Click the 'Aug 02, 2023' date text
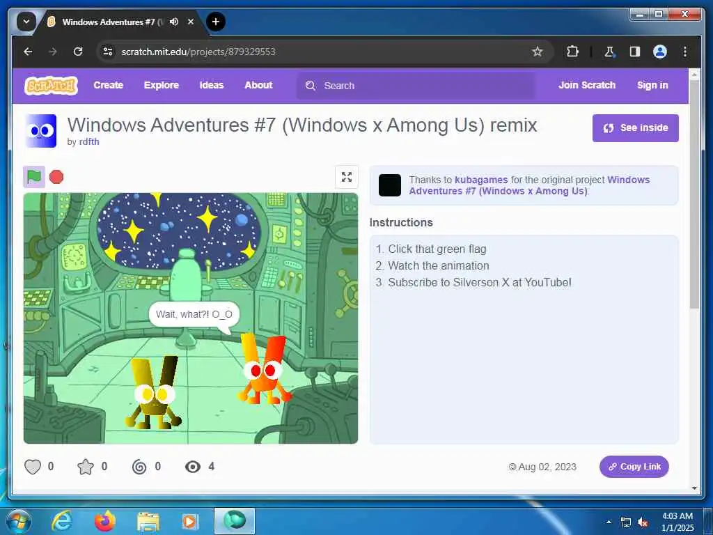This screenshot has width=713, height=535. coord(547,467)
